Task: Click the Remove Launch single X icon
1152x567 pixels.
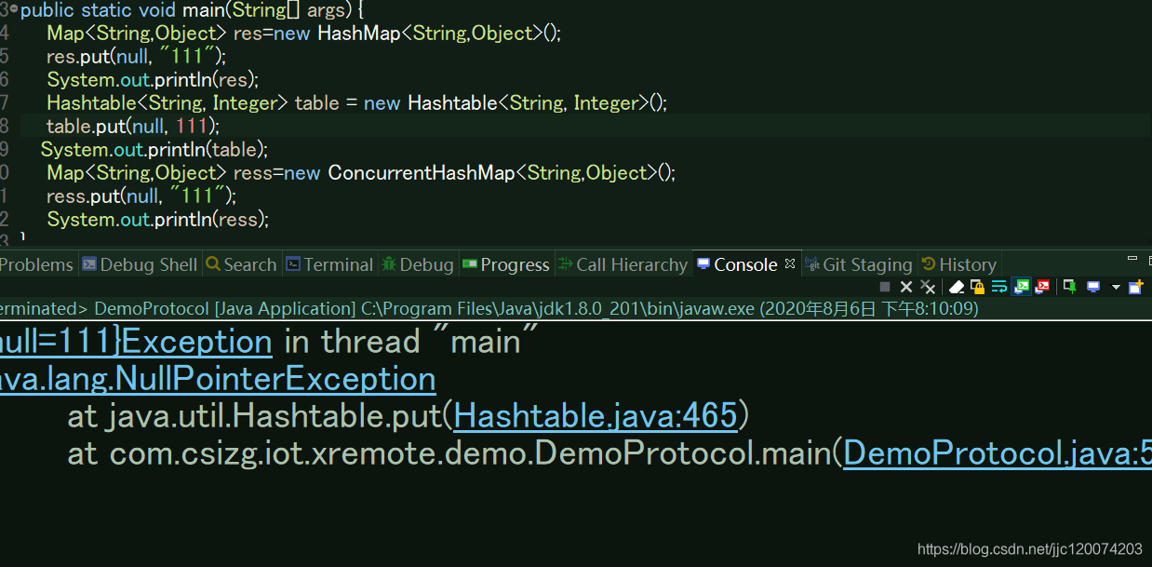Action: pos(906,287)
